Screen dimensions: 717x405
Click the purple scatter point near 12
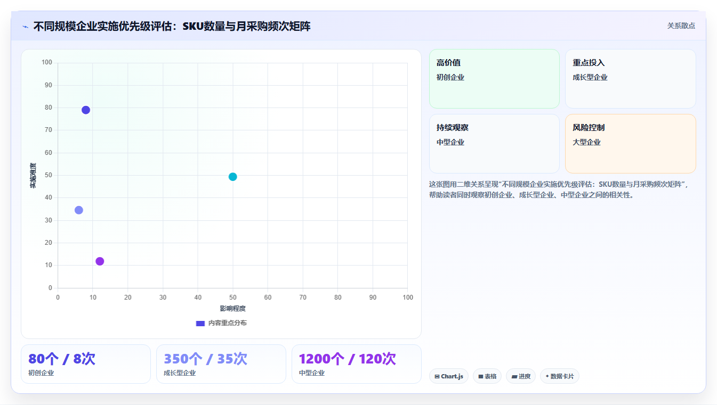(x=100, y=261)
